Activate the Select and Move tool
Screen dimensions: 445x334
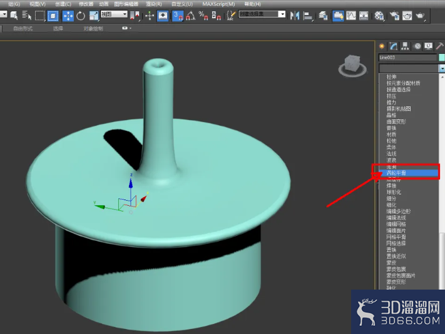tap(68, 15)
